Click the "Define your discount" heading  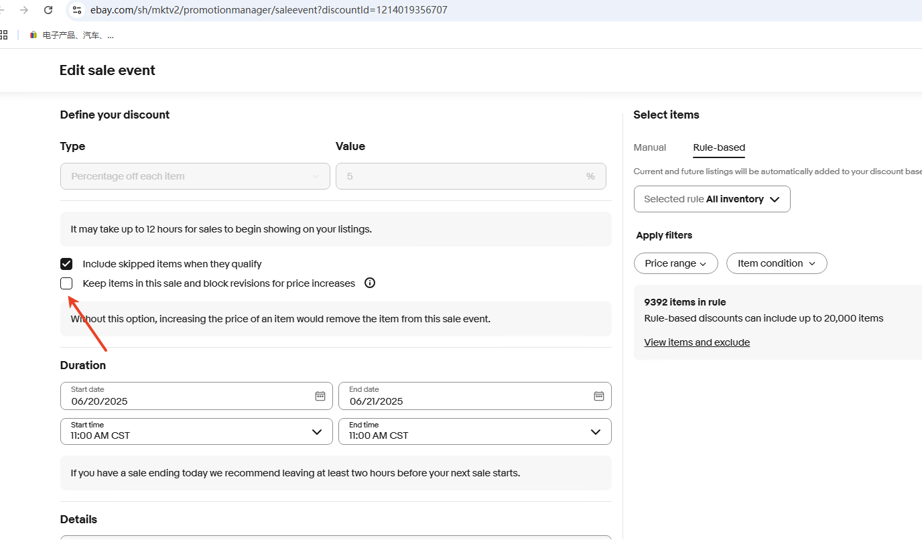click(115, 115)
